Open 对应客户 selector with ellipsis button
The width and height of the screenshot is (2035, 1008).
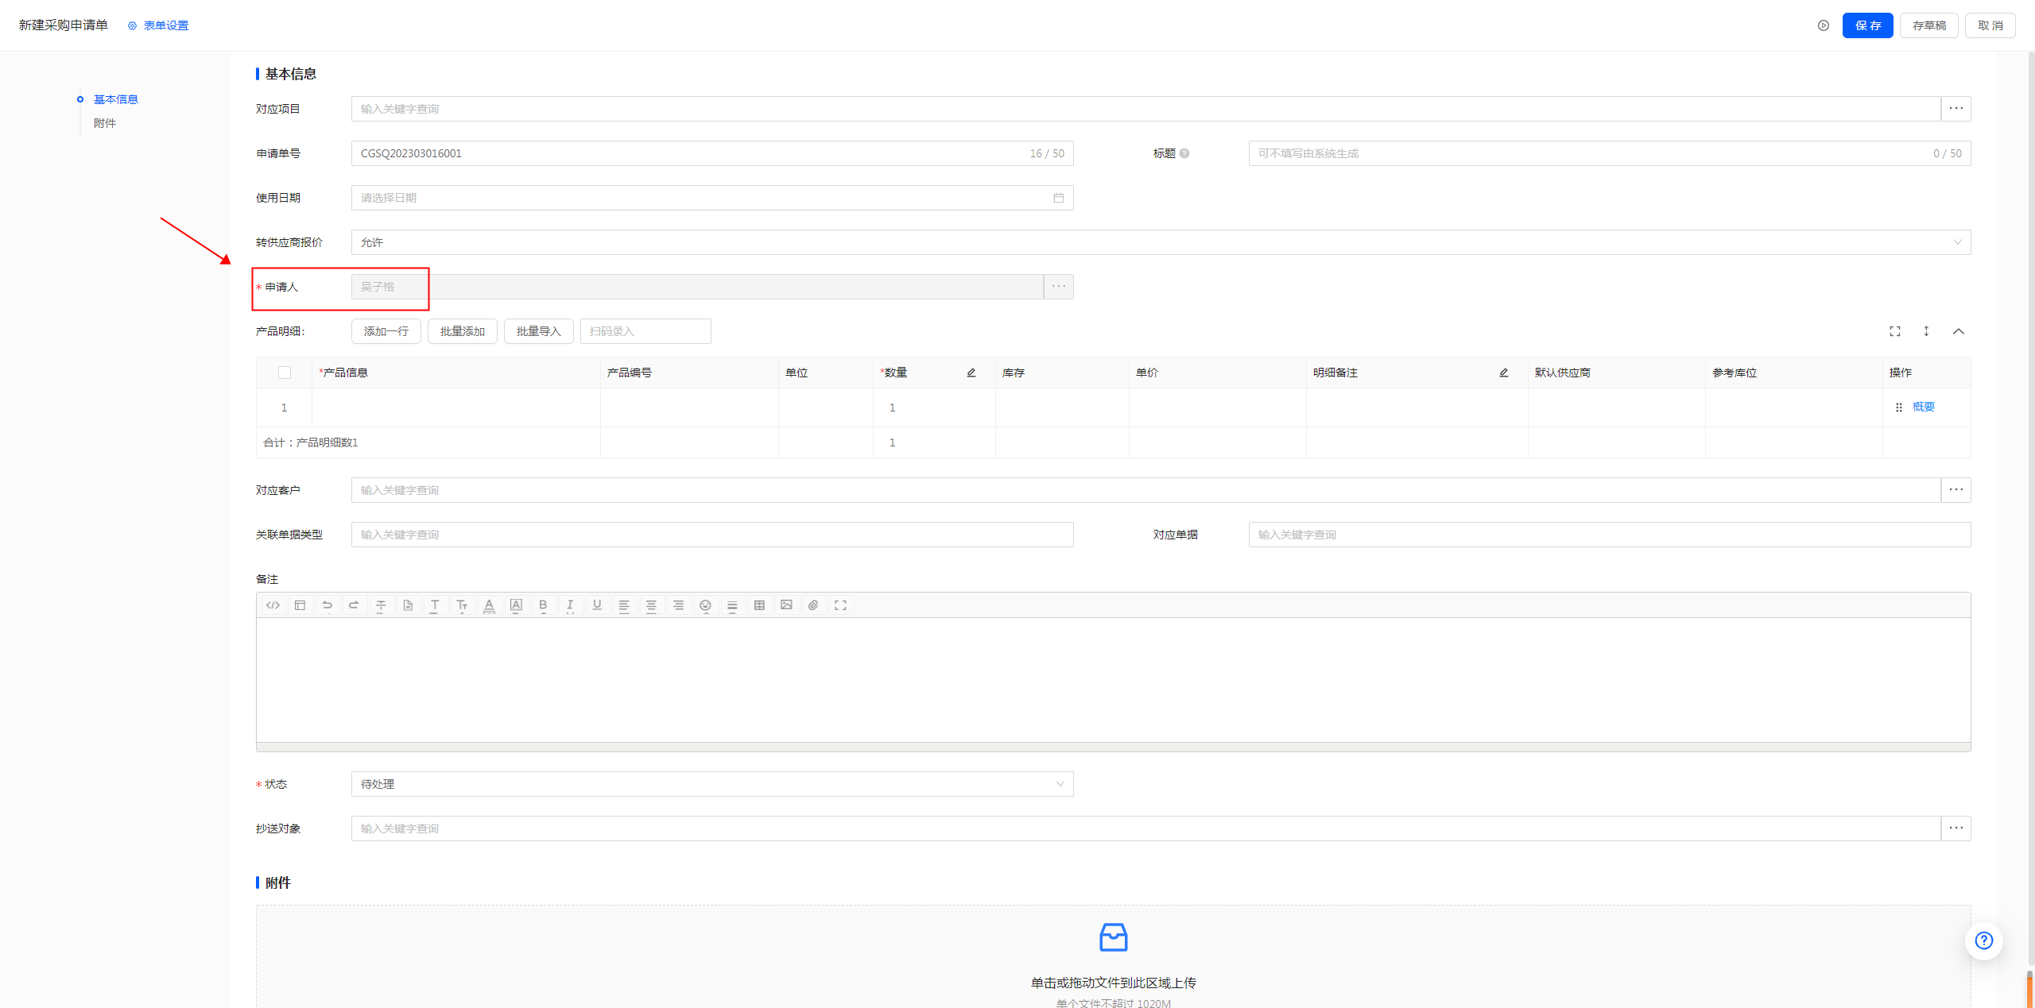tap(1956, 490)
